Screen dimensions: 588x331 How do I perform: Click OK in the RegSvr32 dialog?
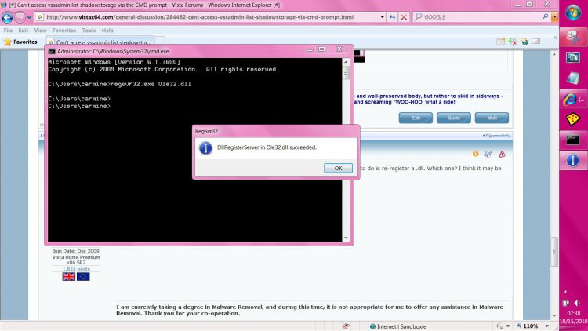tap(338, 168)
